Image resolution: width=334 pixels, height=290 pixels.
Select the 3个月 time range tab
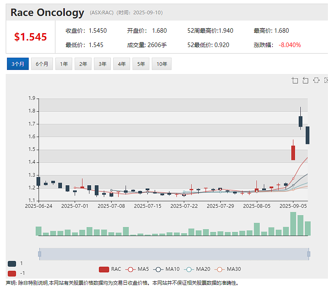tap(18, 64)
